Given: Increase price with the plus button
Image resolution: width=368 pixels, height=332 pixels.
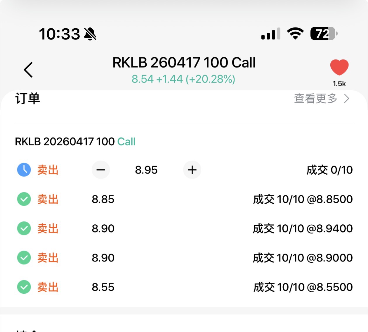Looking at the screenshot, I should tap(192, 170).
